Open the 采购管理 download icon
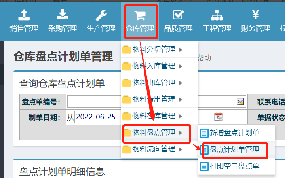The image size is (285, 178). point(63,15)
